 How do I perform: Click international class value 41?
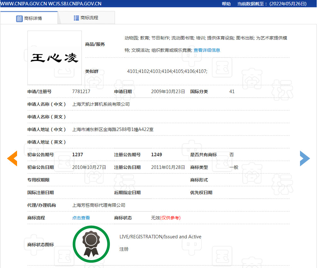pos(232,92)
